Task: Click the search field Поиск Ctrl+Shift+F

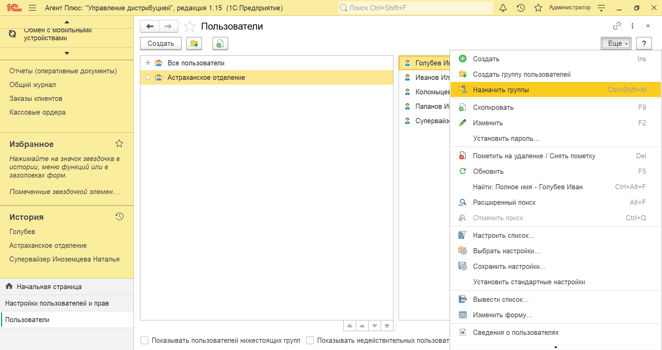Action: click(415, 8)
